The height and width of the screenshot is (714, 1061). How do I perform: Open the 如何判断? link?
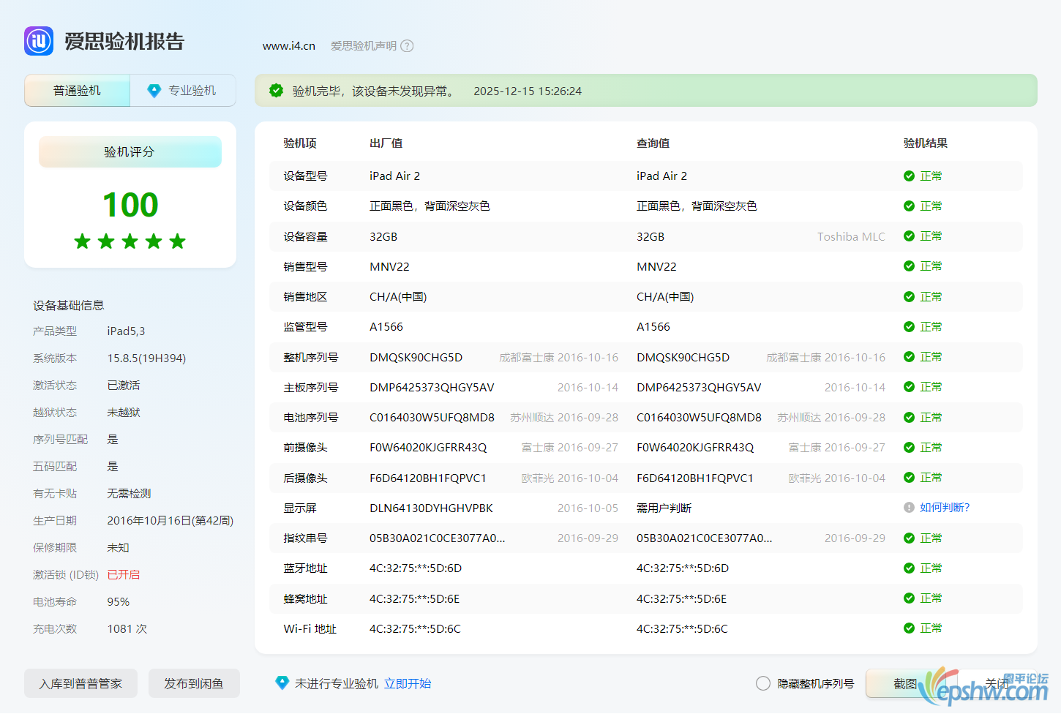click(x=944, y=508)
